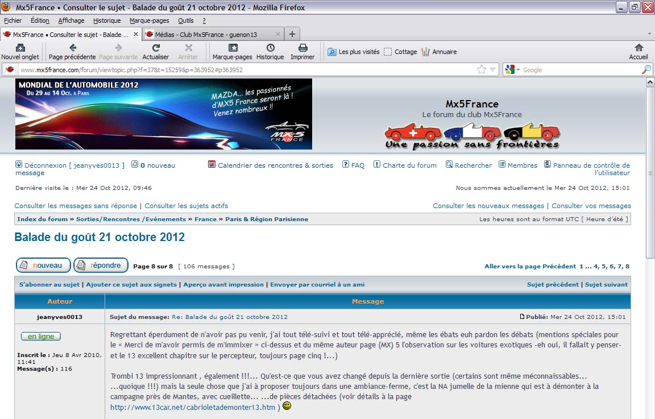Open the Édition menu

40,20
